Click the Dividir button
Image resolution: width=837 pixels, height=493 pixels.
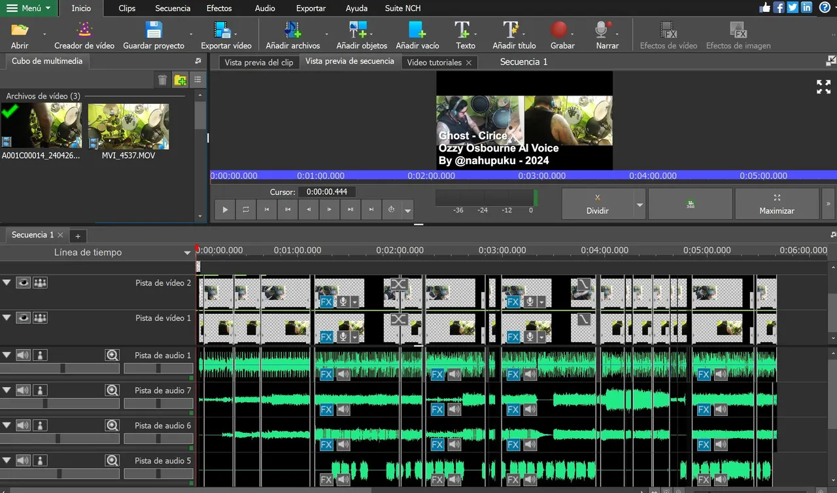pyautogui.click(x=597, y=204)
